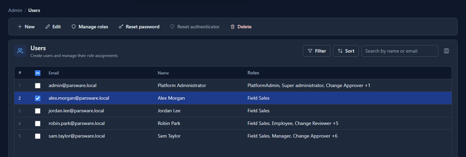The width and height of the screenshot is (466, 157).
Task: Click row number 1 cell
Action: pyautogui.click(x=20, y=85)
